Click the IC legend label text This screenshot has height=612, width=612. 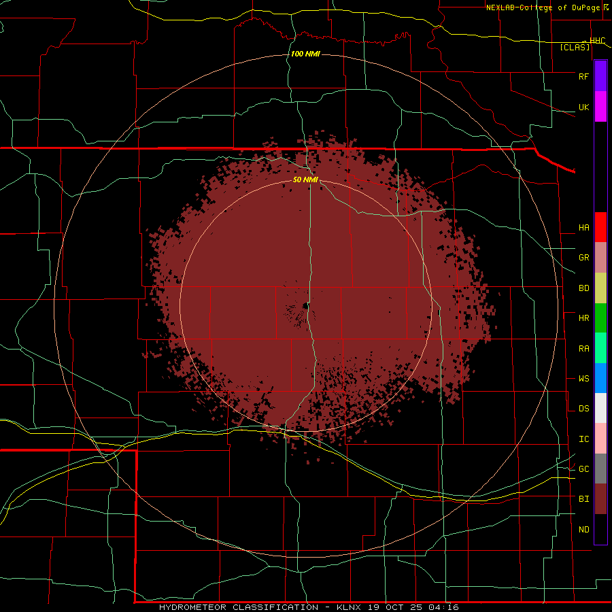pos(583,439)
